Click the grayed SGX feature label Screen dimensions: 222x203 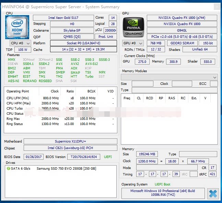[x=74, y=81]
